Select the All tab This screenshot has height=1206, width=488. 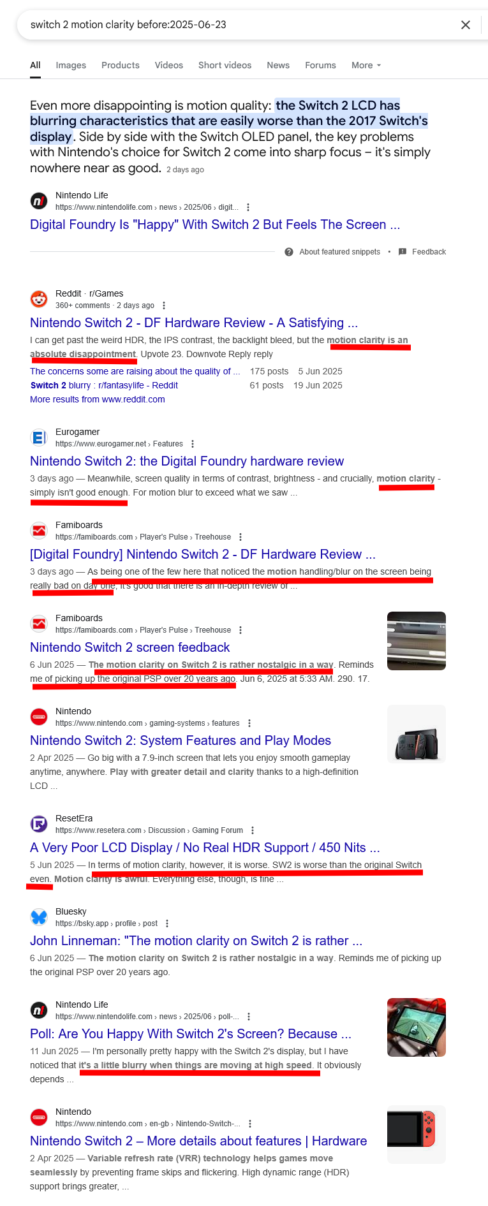coord(35,65)
